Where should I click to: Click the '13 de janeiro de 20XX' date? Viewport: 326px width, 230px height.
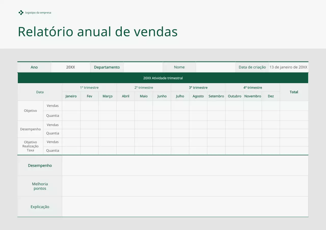point(289,67)
